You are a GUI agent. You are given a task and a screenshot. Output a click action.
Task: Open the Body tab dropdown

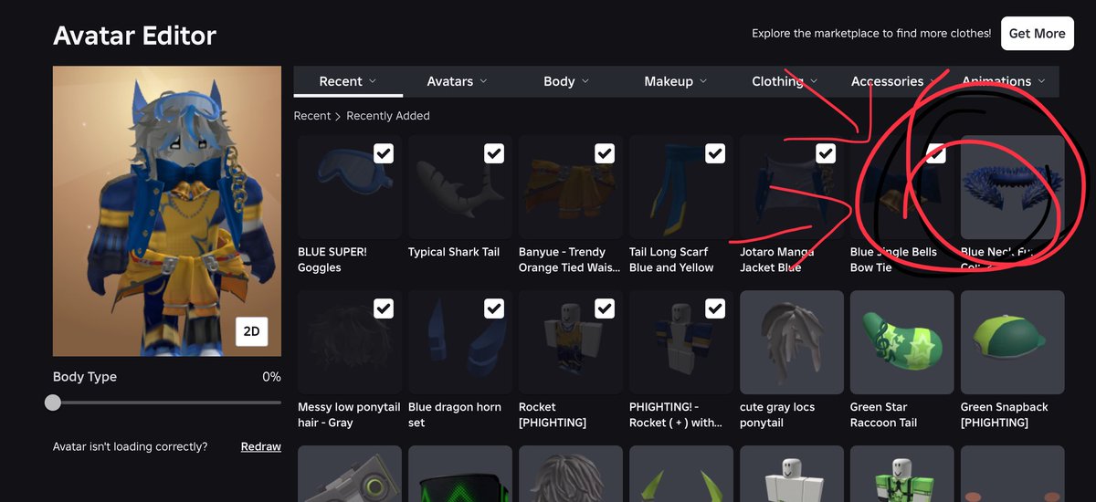tap(567, 81)
